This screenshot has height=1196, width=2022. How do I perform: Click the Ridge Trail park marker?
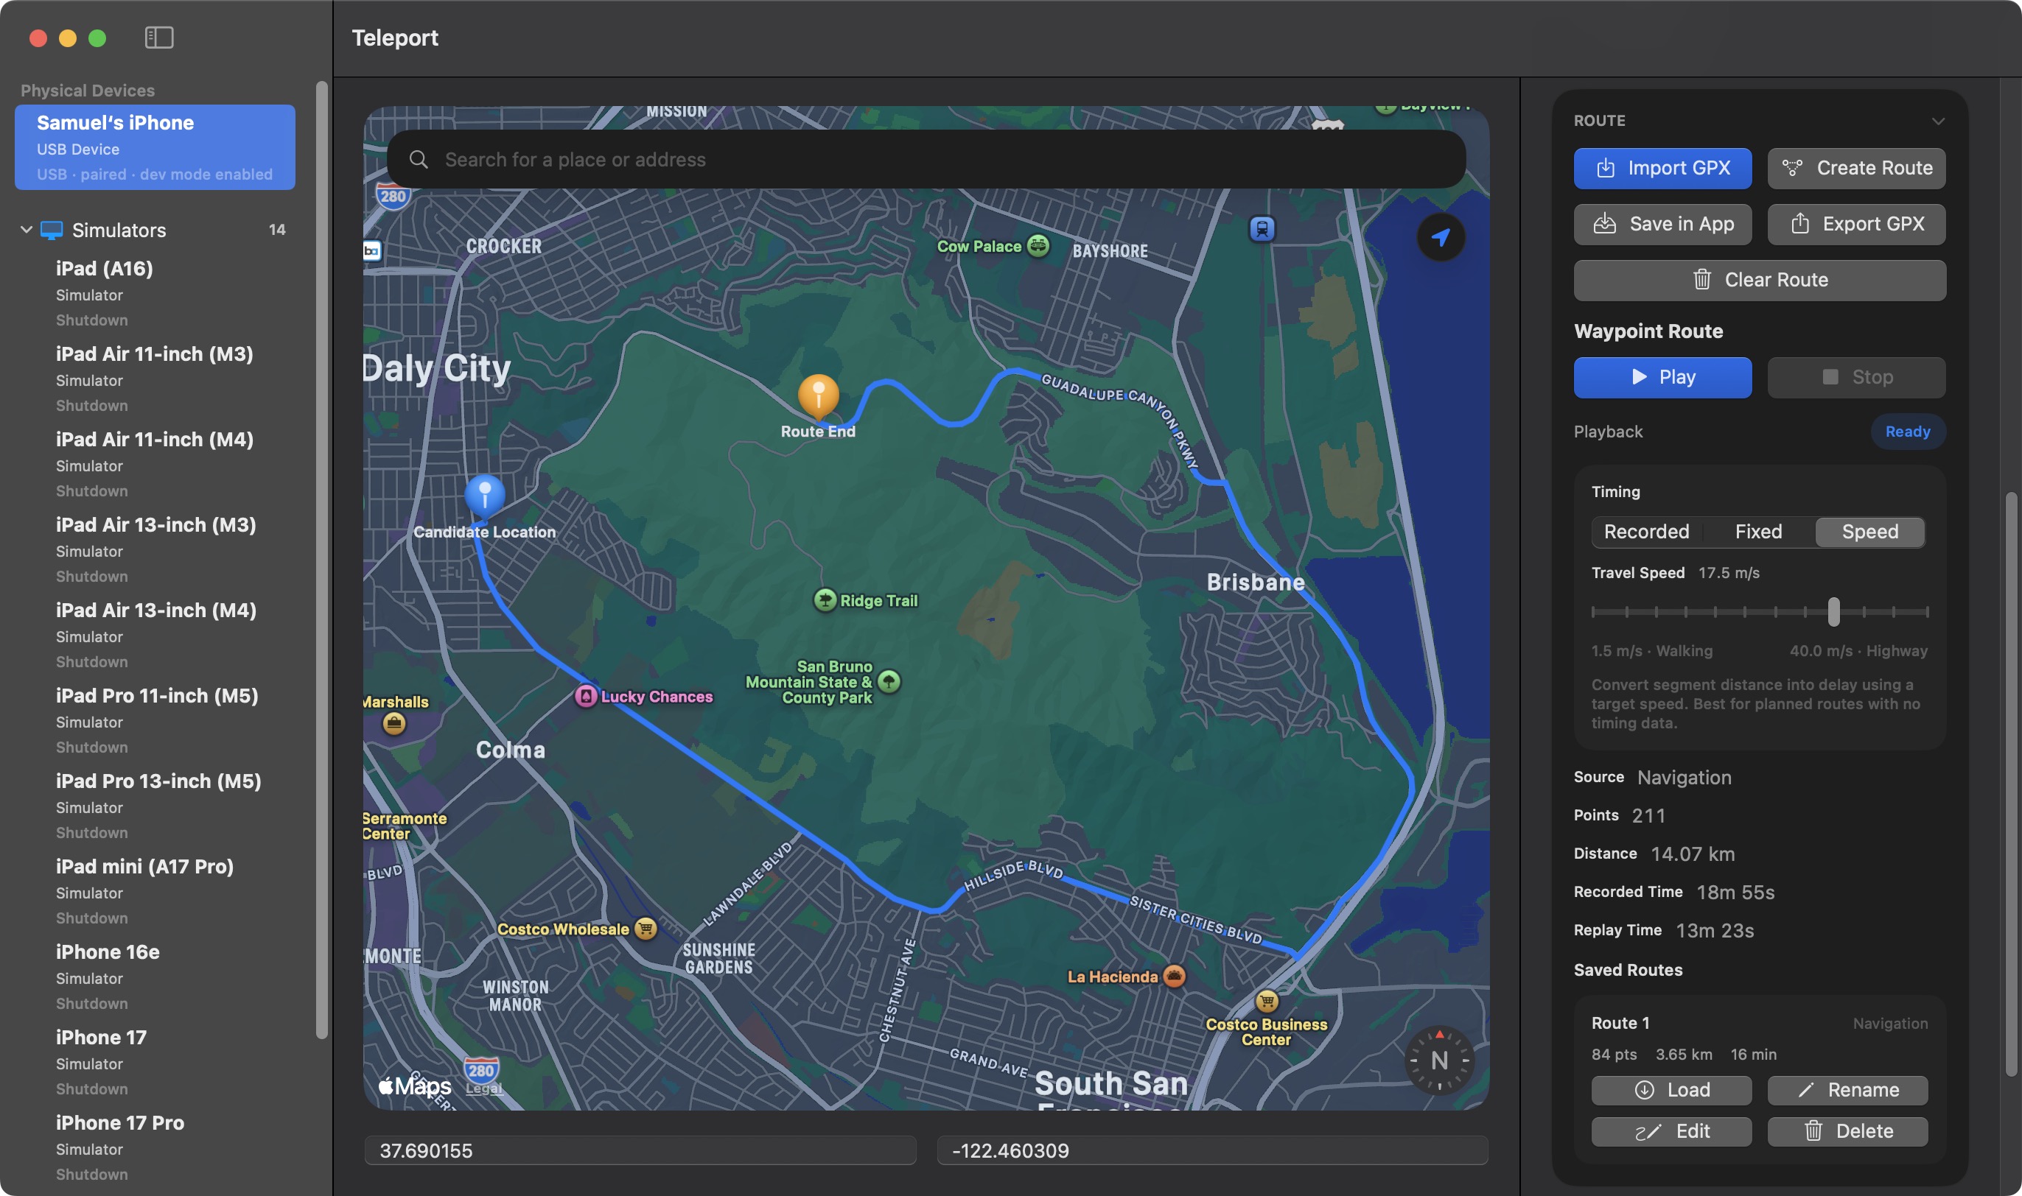click(x=825, y=599)
